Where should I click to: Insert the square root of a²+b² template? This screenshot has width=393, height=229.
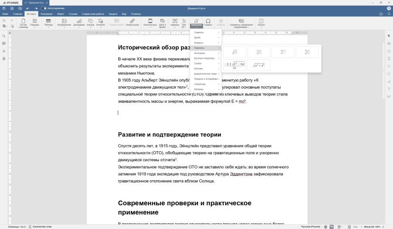(x=259, y=65)
